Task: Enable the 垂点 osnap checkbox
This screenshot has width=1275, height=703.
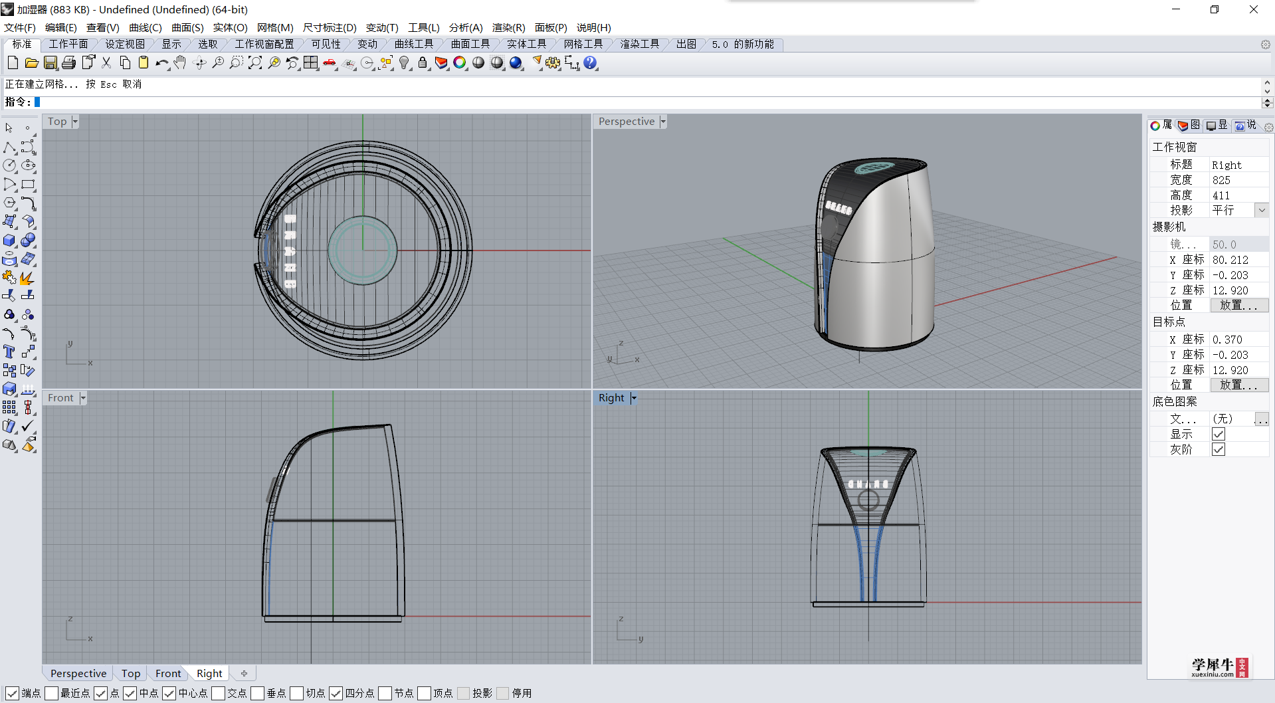Action: pos(258,693)
